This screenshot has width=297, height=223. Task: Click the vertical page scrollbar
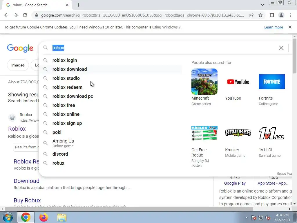pyautogui.click(x=294, y=56)
